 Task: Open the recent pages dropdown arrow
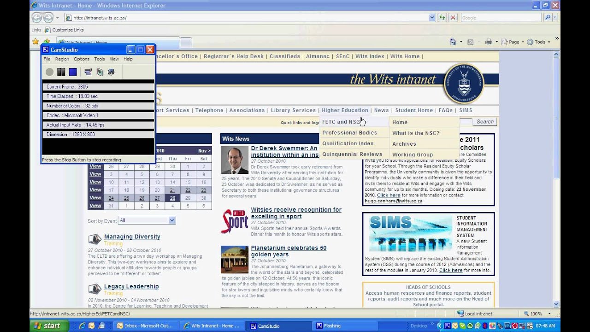point(57,18)
